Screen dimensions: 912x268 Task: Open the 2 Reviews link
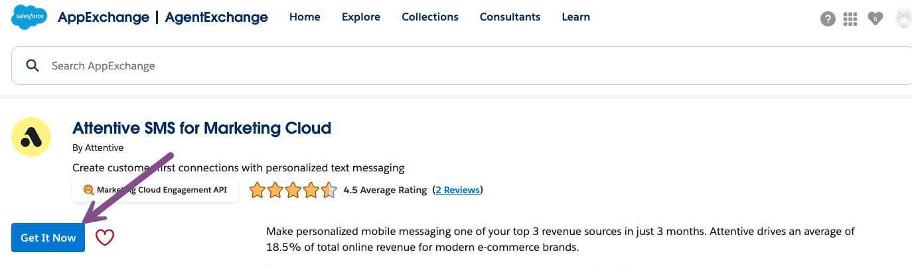[458, 190]
